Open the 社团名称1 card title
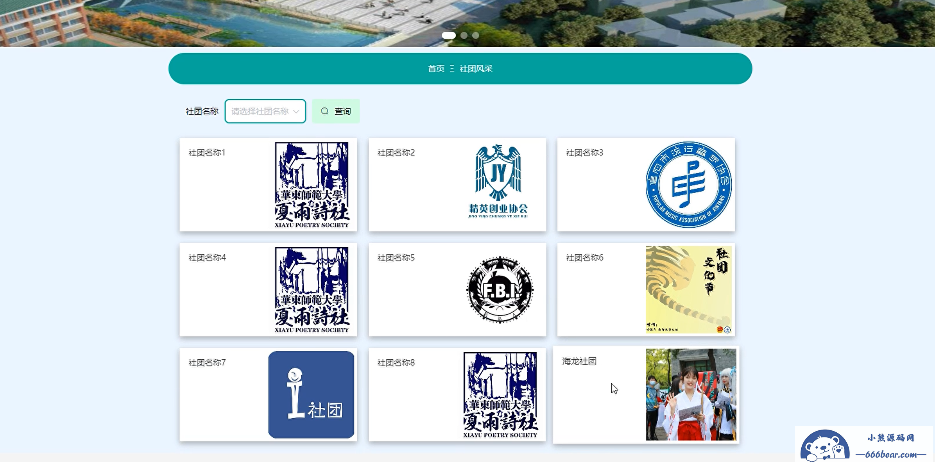The width and height of the screenshot is (935, 462). pos(207,153)
